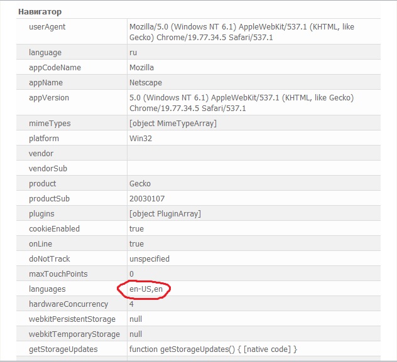Click the appCodeName value Mozilla
This screenshot has width=397, height=362.
(x=141, y=68)
